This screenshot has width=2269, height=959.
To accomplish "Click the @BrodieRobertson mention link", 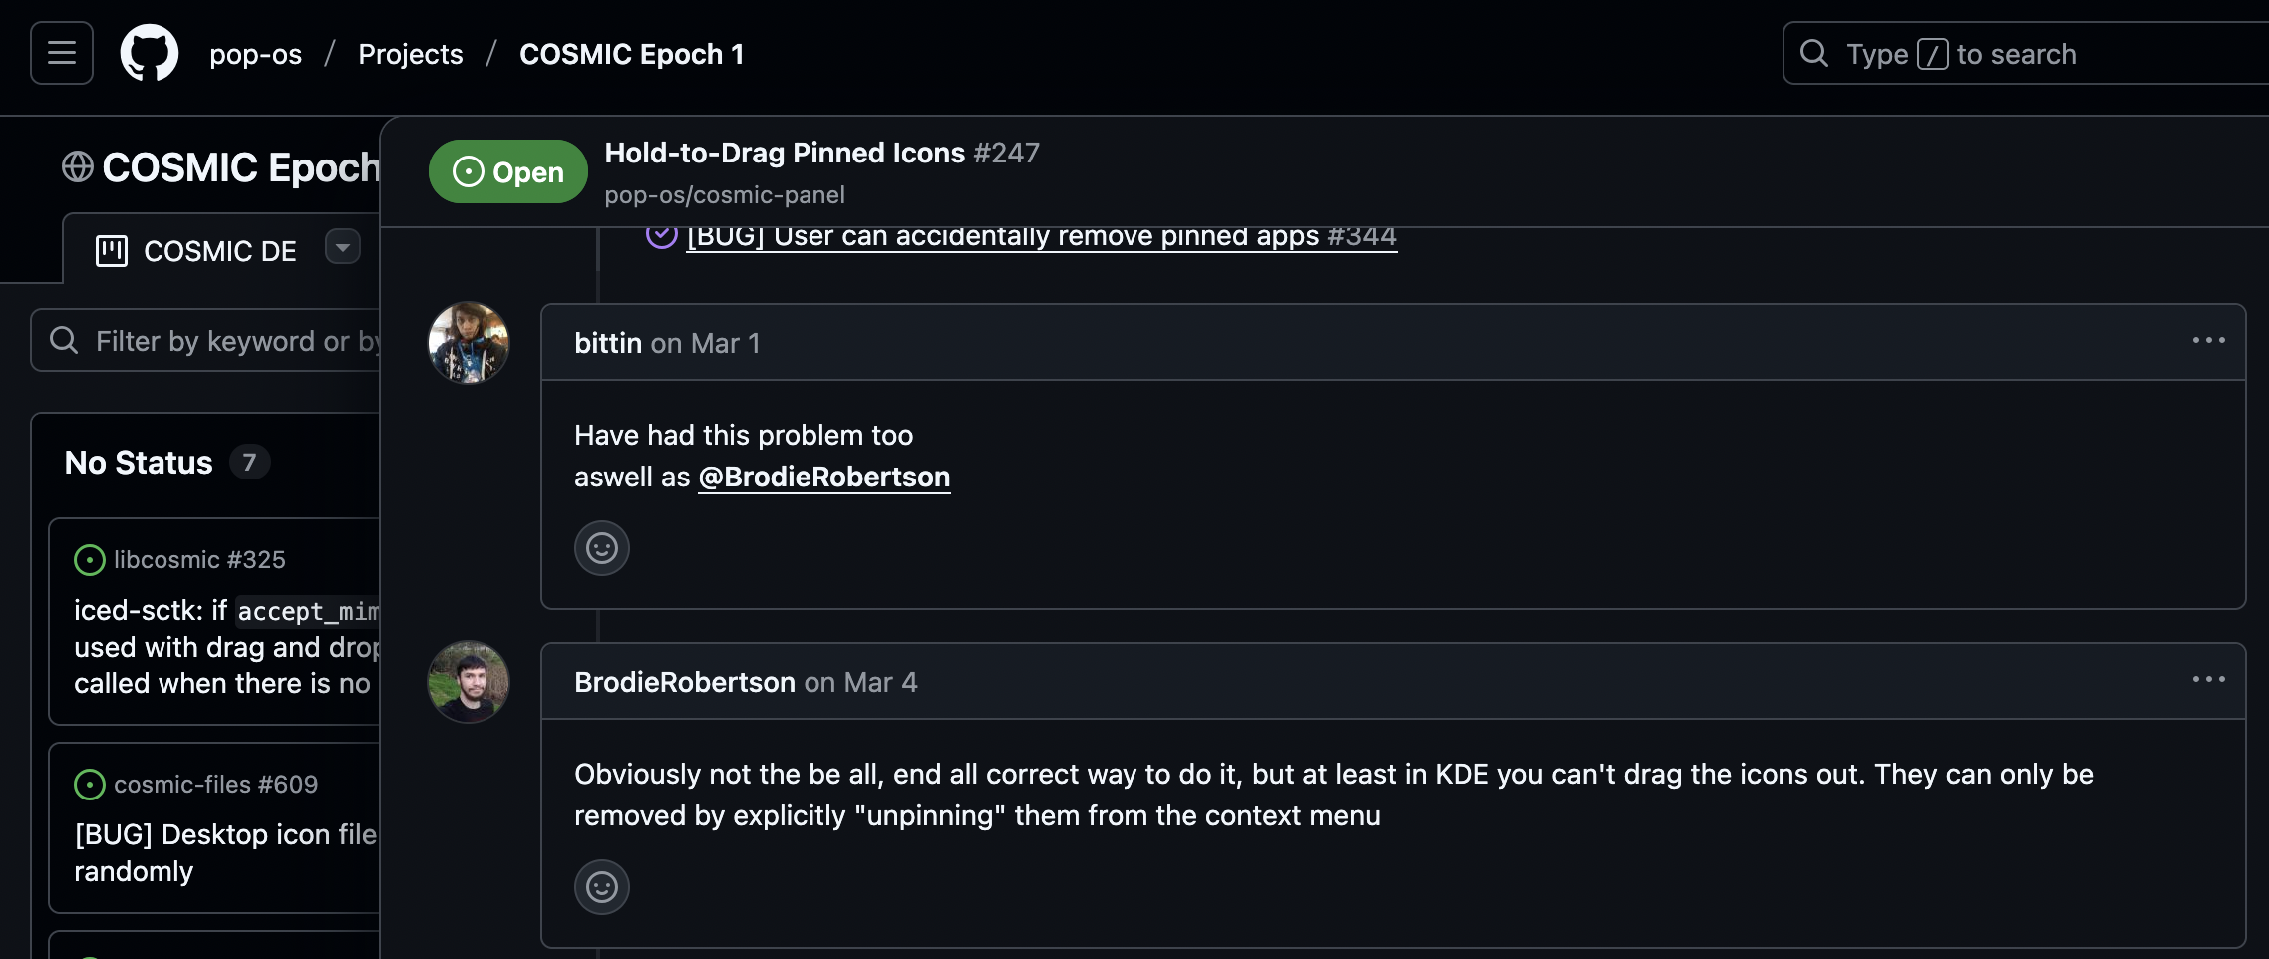I will tap(823, 478).
